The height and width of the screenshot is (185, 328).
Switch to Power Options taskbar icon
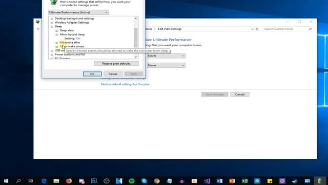coord(320,181)
